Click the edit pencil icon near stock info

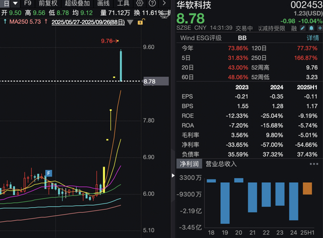pyautogui.click(x=302, y=28)
